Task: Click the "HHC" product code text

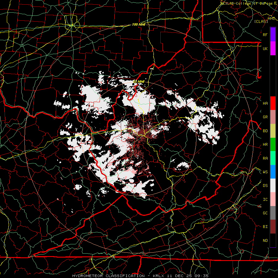Action: click(271, 19)
